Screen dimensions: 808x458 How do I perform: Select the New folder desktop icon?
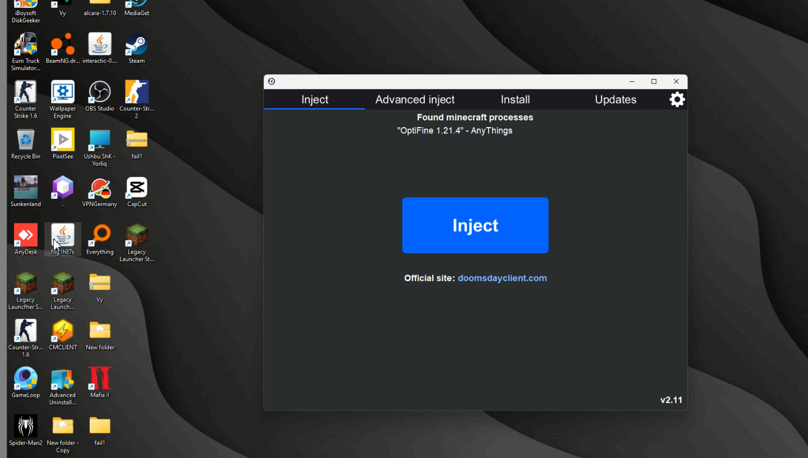click(100, 335)
